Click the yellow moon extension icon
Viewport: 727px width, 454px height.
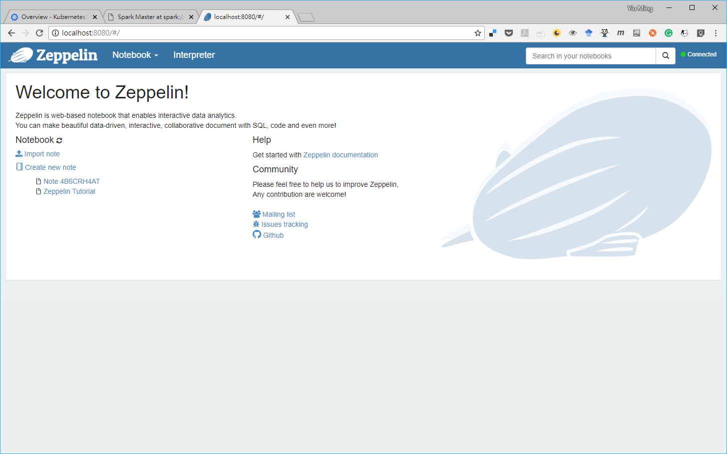coord(557,33)
